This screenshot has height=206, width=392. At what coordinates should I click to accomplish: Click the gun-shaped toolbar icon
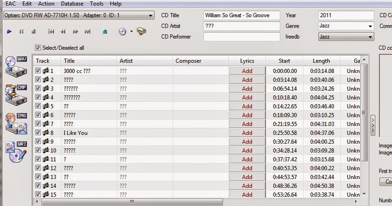click(142, 32)
